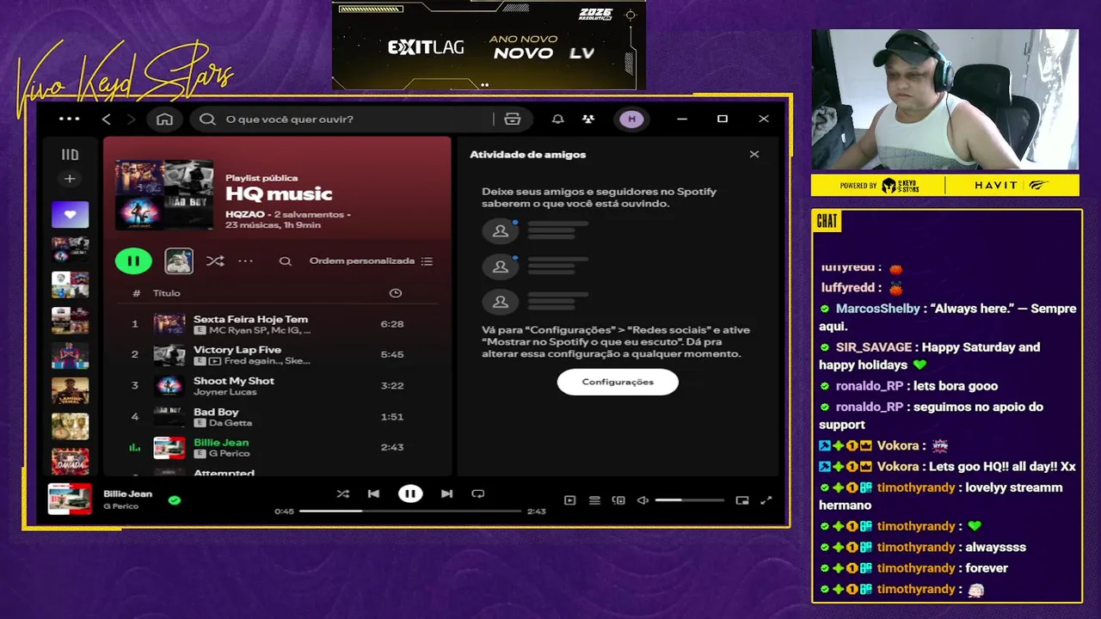Screen dimensions: 1101x619
Task: Enter full screen with expand arrows
Action: 766,500
